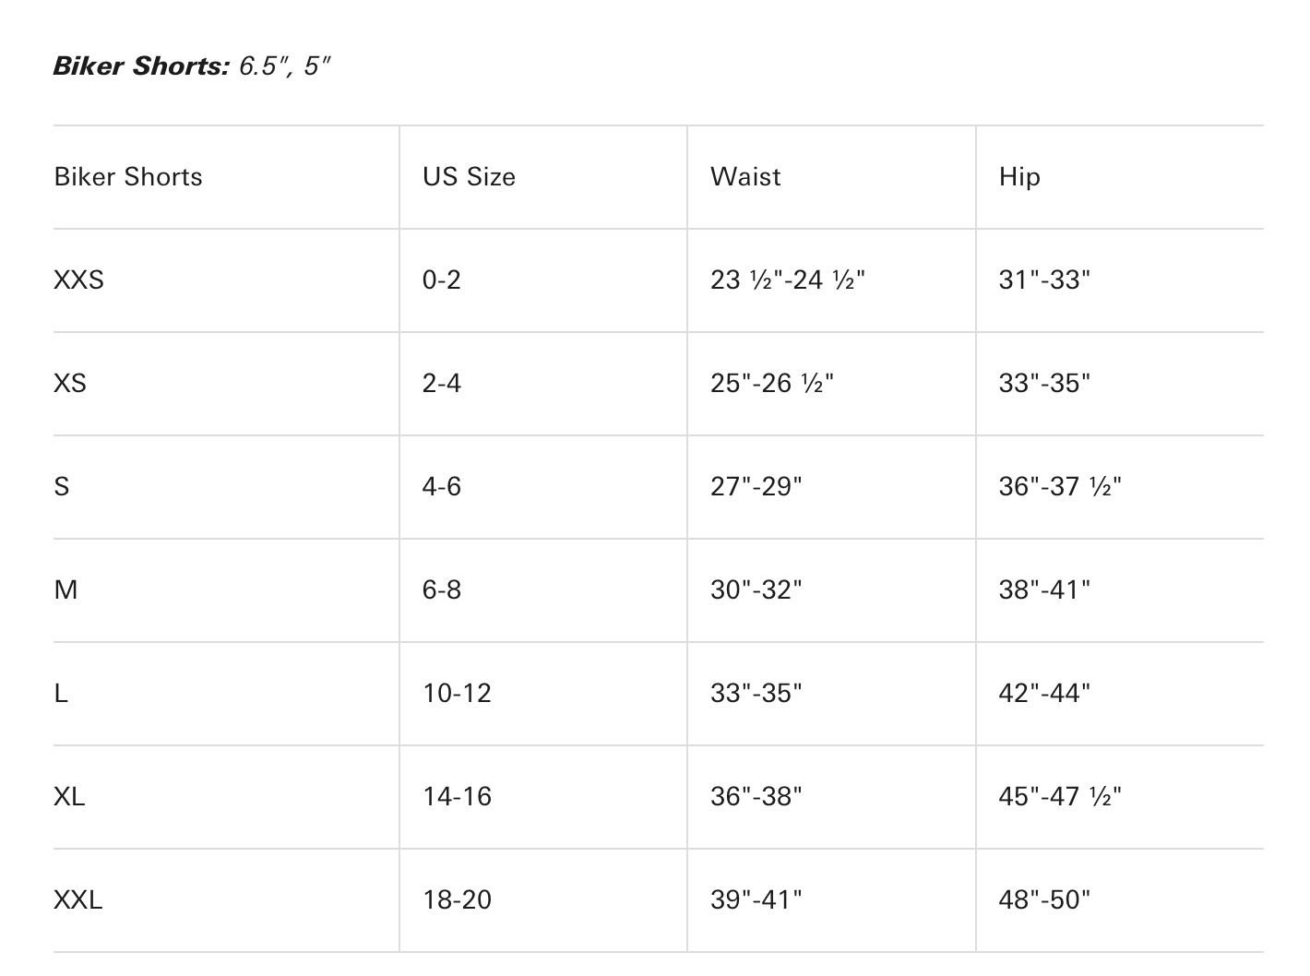Select the XXL size row label
This screenshot has width=1310, height=976.
click(78, 900)
